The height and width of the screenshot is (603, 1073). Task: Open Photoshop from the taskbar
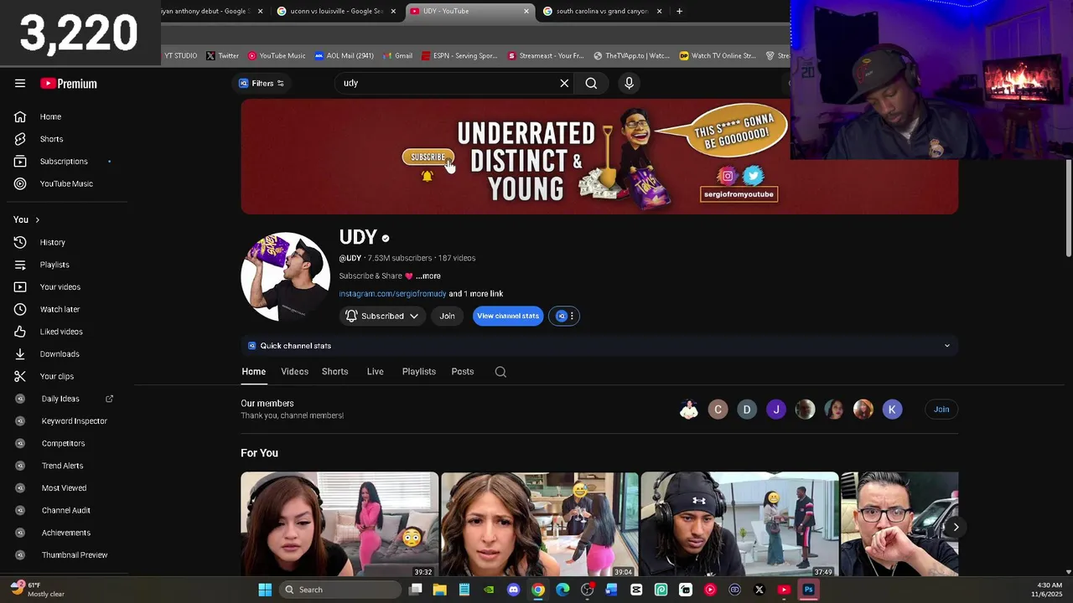click(x=808, y=590)
